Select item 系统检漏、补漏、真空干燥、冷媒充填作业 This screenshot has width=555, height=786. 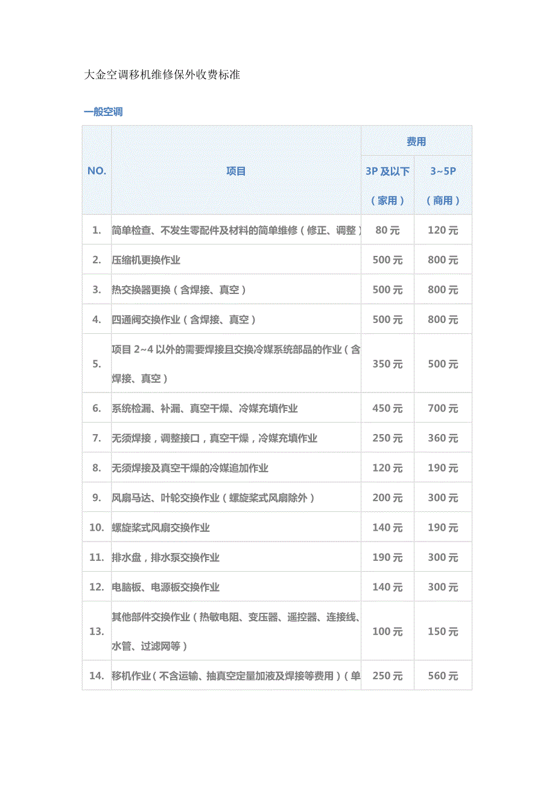point(205,409)
